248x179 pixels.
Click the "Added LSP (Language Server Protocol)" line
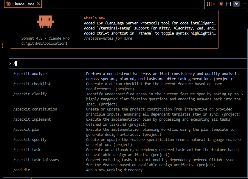(x=150, y=23)
